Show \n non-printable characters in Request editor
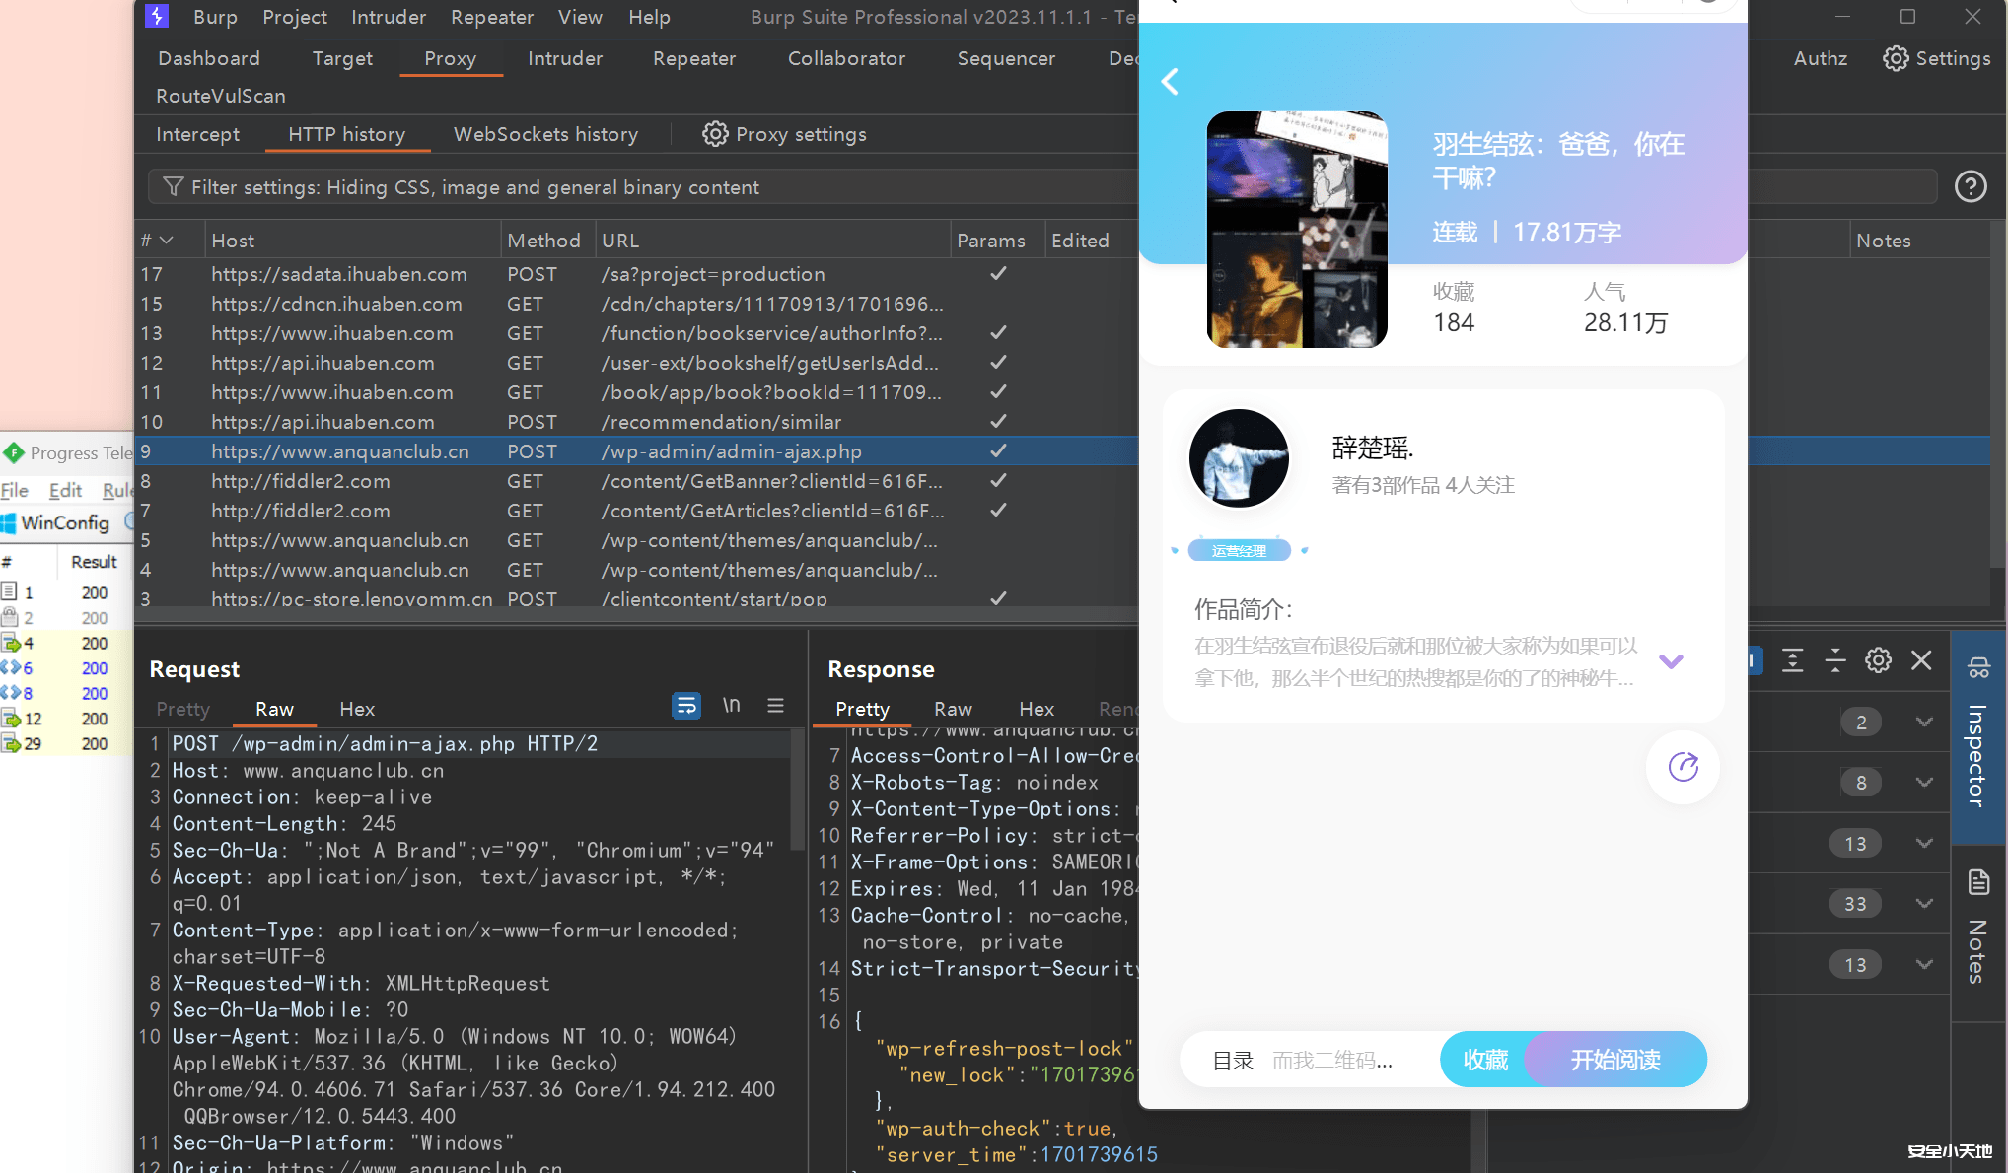 point(731,706)
